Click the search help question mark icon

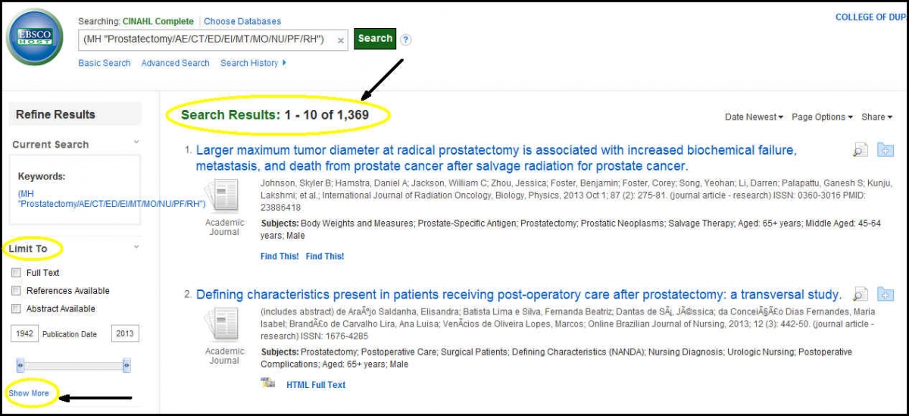click(407, 40)
